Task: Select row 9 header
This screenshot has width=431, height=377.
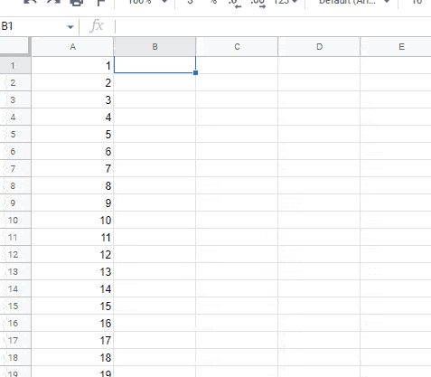Action: tap(15, 203)
